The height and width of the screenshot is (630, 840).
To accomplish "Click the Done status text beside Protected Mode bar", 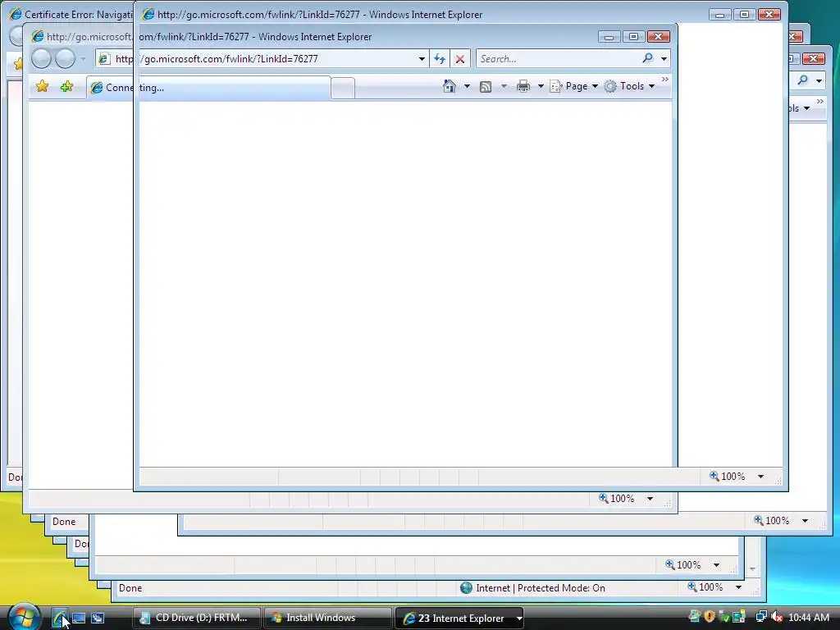I will (x=130, y=588).
